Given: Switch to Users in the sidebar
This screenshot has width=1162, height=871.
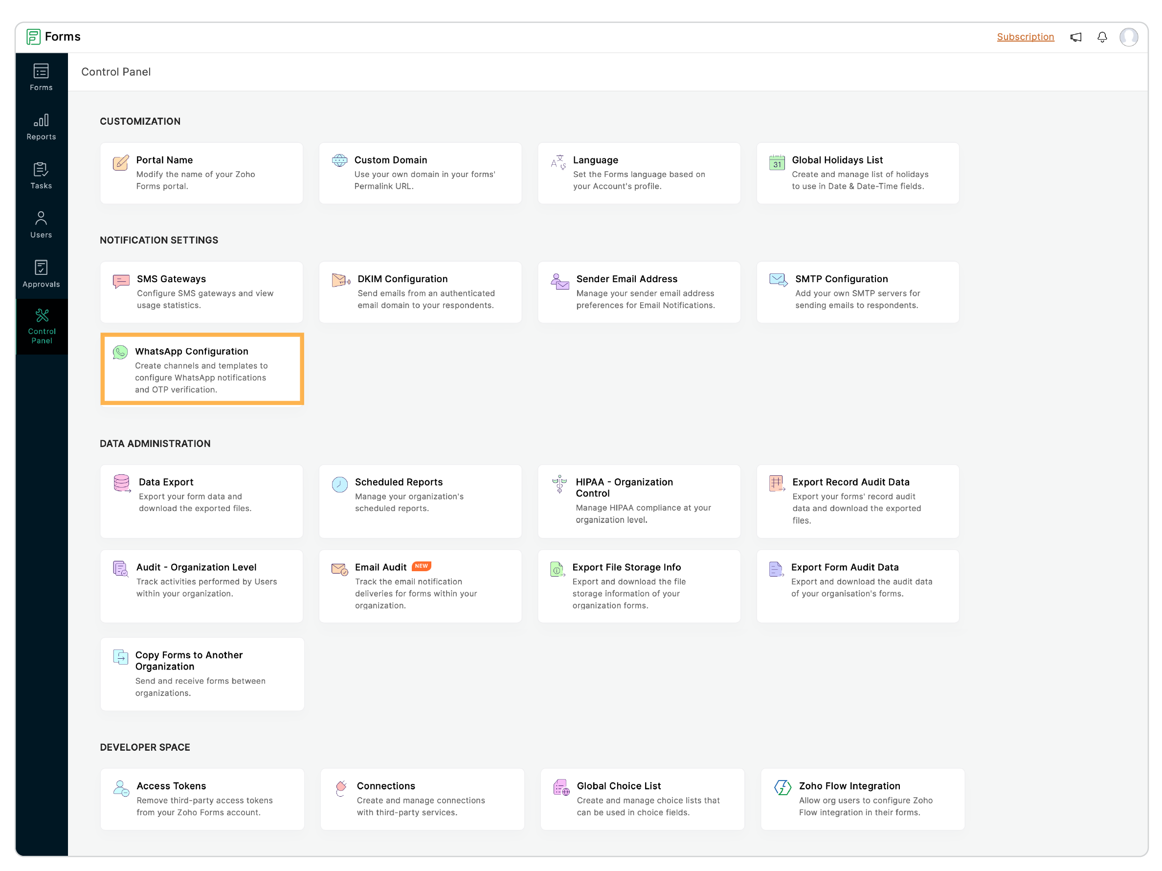Looking at the screenshot, I should pos(41,225).
